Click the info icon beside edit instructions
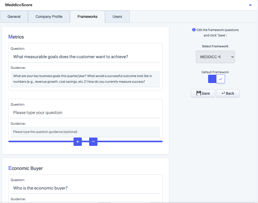This screenshot has width=258, height=203. [194, 30]
